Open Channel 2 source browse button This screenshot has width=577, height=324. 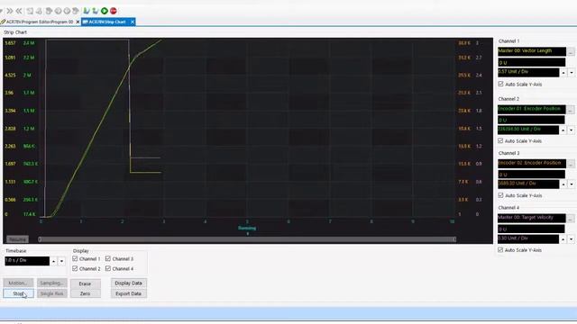point(571,110)
